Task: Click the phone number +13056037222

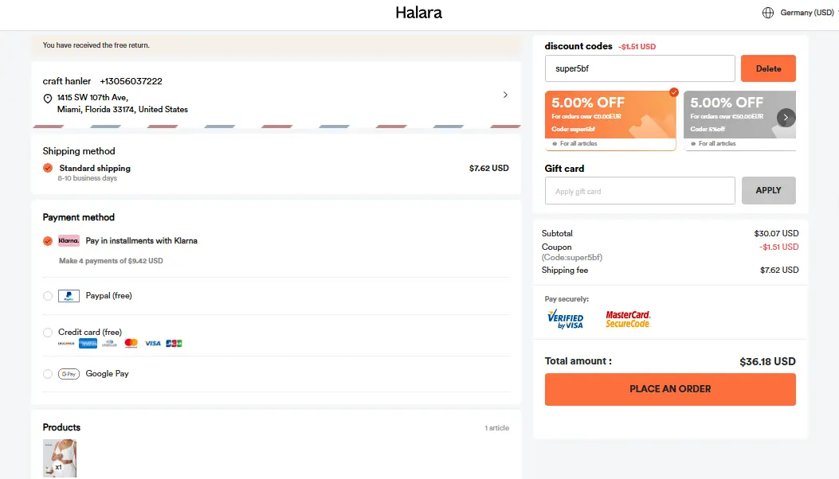Action: pyautogui.click(x=131, y=81)
